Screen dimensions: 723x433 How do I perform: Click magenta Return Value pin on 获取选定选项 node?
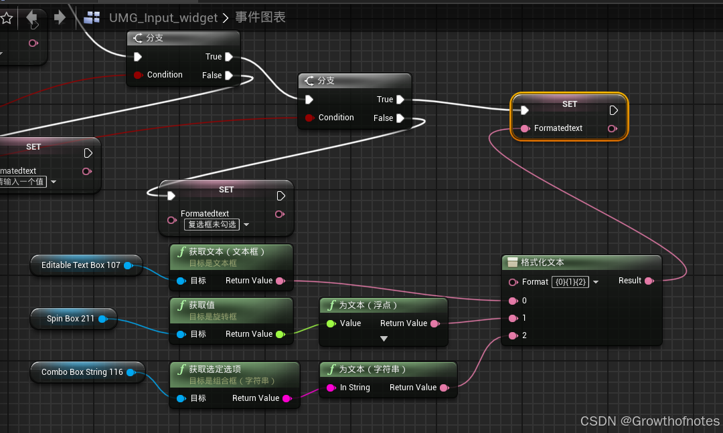[287, 398]
